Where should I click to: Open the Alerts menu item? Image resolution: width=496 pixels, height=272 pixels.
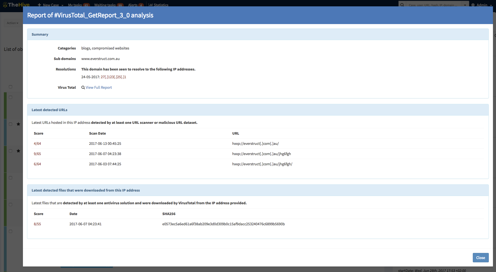[133, 5]
